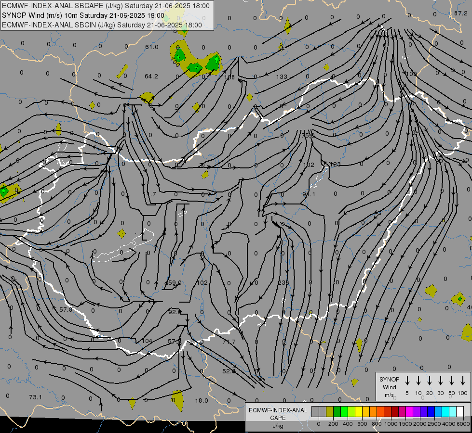
Task: Click the 200 tick label on the CAPE scale
Action: click(x=333, y=424)
